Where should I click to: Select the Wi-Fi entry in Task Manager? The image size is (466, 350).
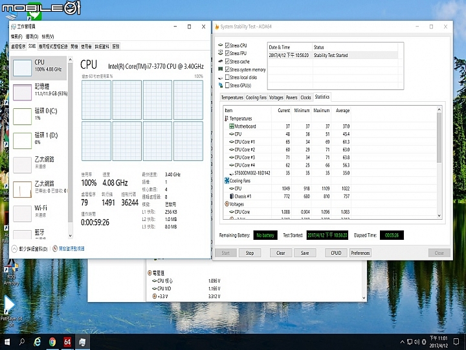39,213
